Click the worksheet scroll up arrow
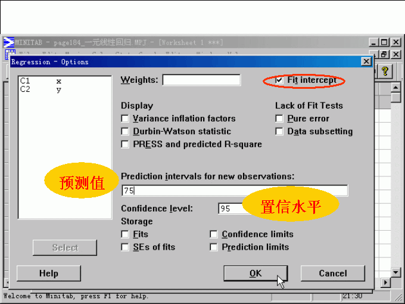This screenshot has width=405, height=304. point(396,87)
